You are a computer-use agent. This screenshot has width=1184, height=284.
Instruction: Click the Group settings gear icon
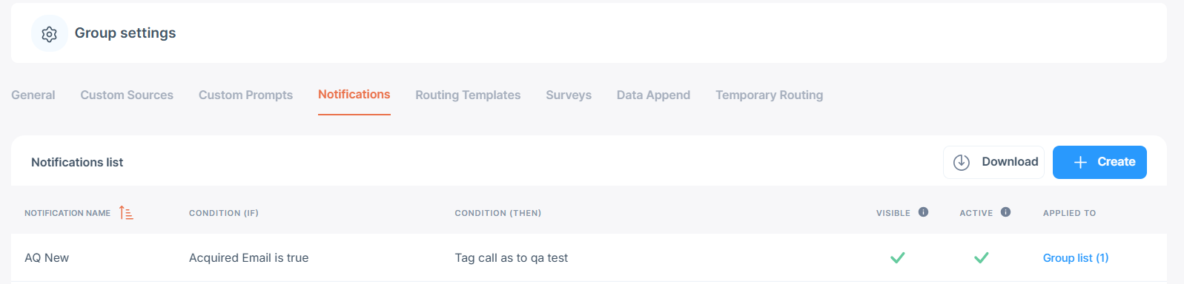[x=49, y=34]
